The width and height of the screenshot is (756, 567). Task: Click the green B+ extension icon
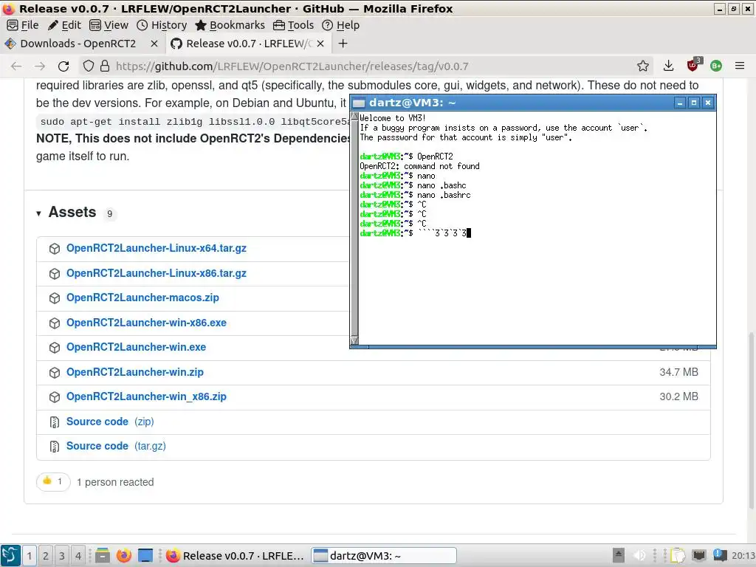point(716,66)
